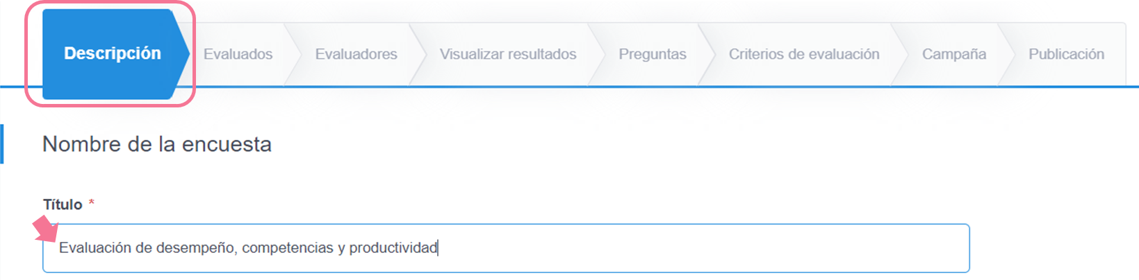
Task: Click the Título field label
Action: (x=63, y=204)
